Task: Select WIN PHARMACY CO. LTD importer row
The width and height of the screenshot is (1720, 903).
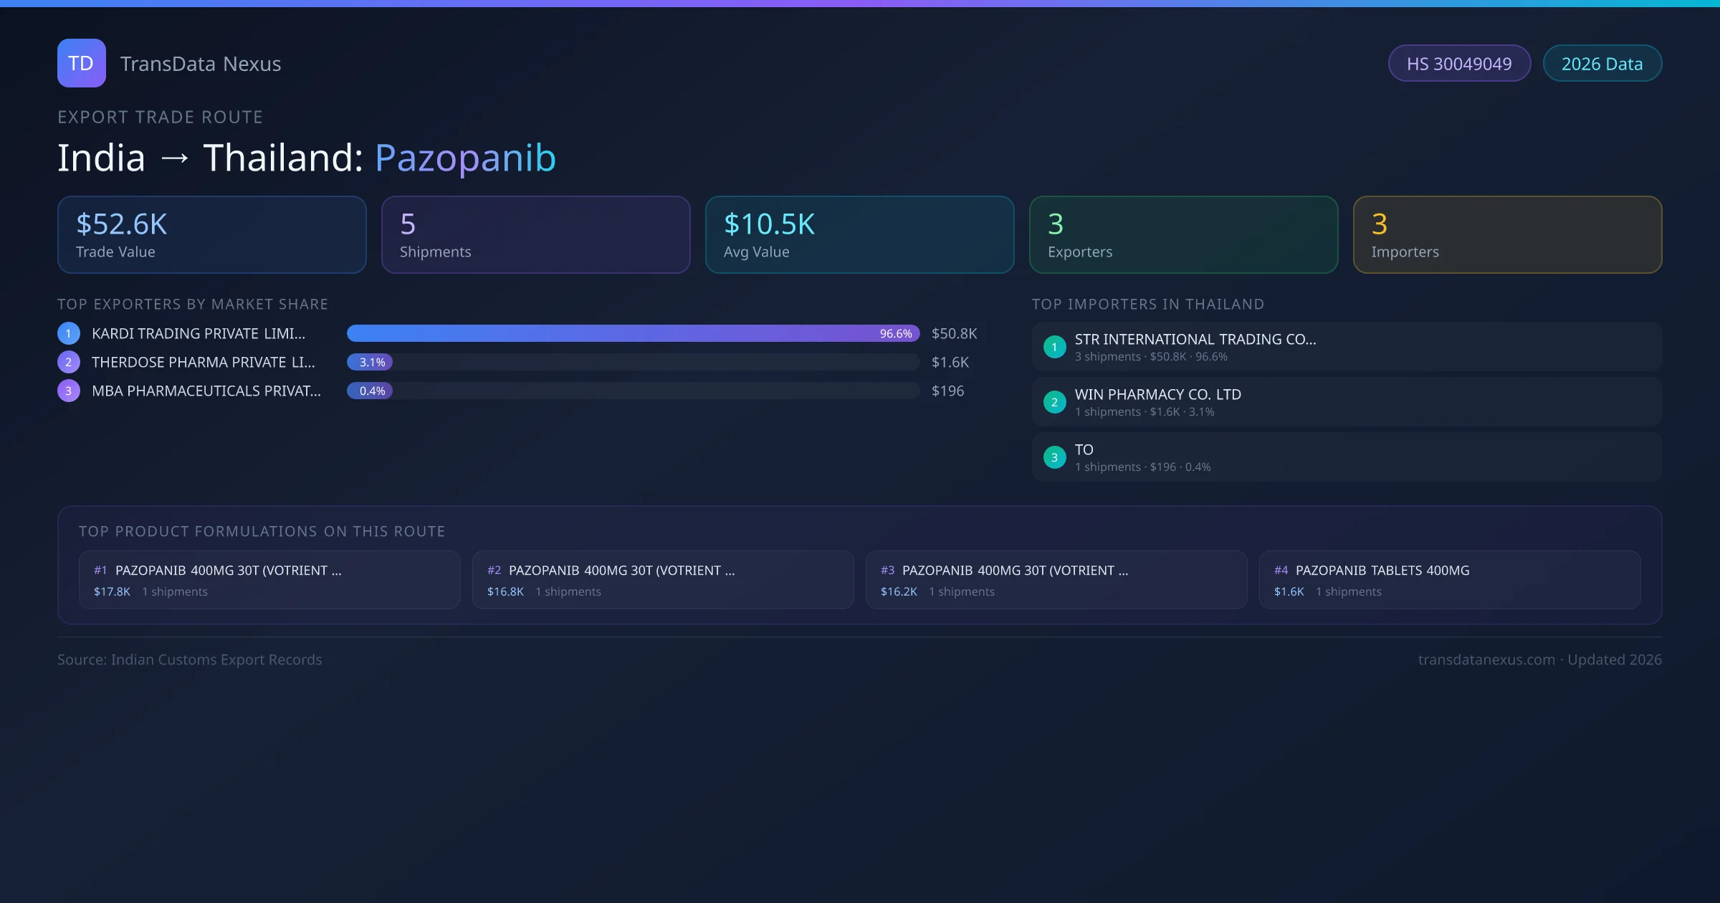Action: click(1346, 402)
